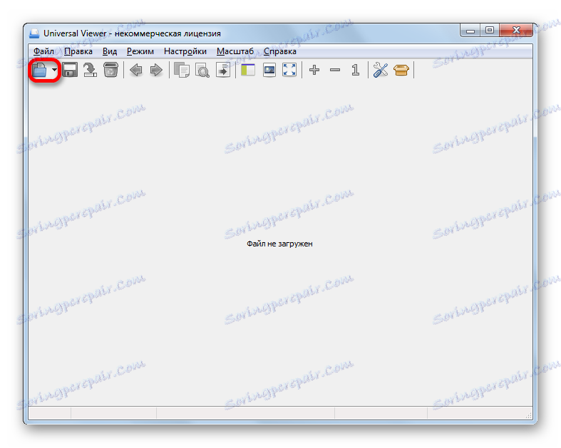Viewport: 561px width, 448px height.
Task: Click the Find magnifier toolbar icon
Action: [x=202, y=70]
